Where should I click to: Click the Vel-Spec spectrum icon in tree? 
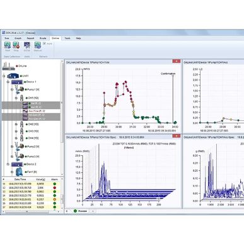tap(25, 115)
